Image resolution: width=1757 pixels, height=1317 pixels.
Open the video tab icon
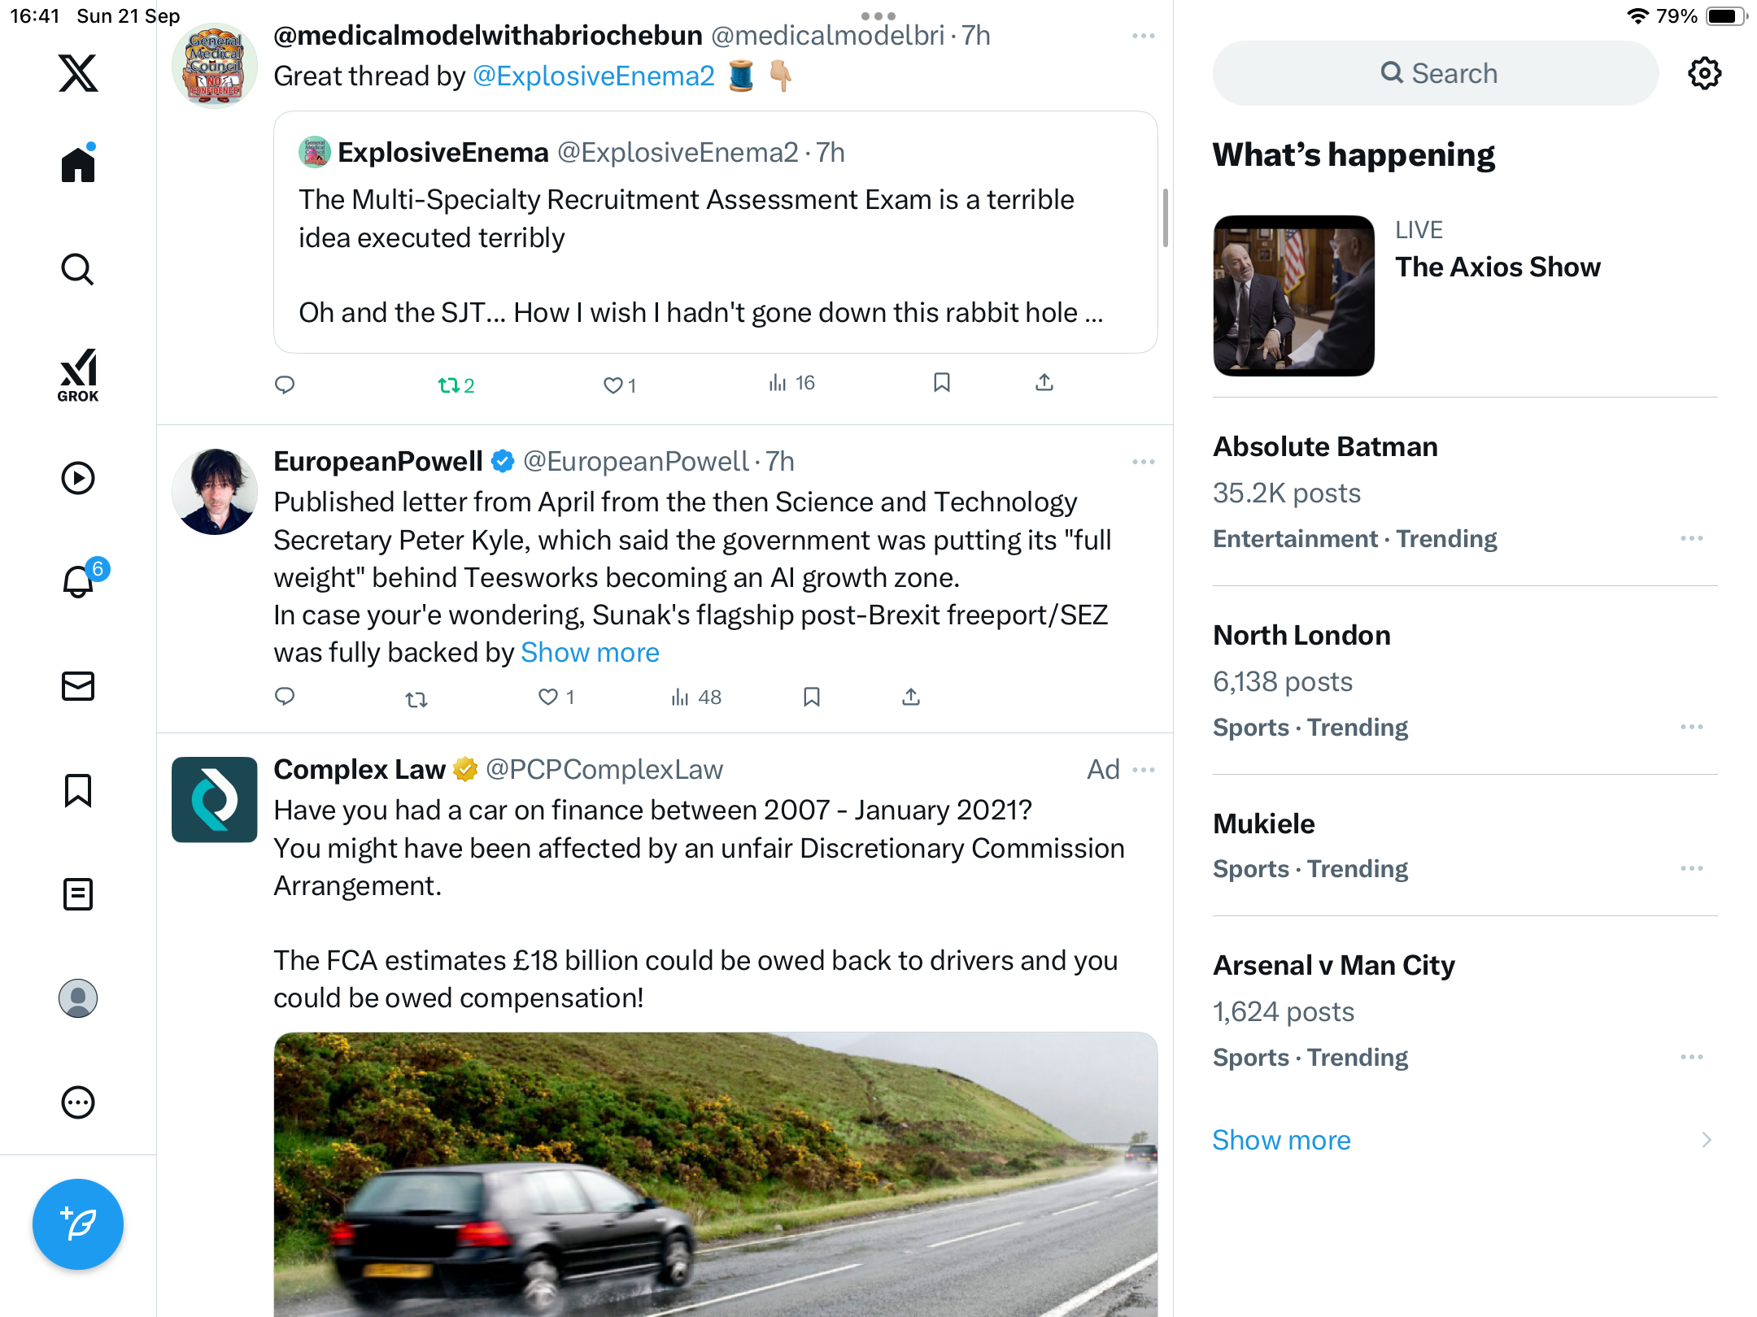(x=78, y=478)
